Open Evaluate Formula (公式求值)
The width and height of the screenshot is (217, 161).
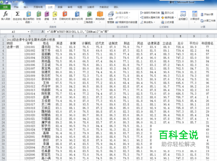click(168, 22)
